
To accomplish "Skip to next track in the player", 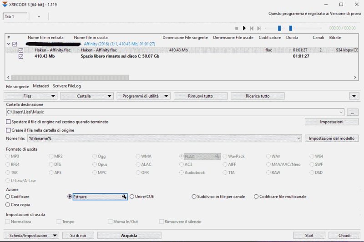I will point(259,28).
